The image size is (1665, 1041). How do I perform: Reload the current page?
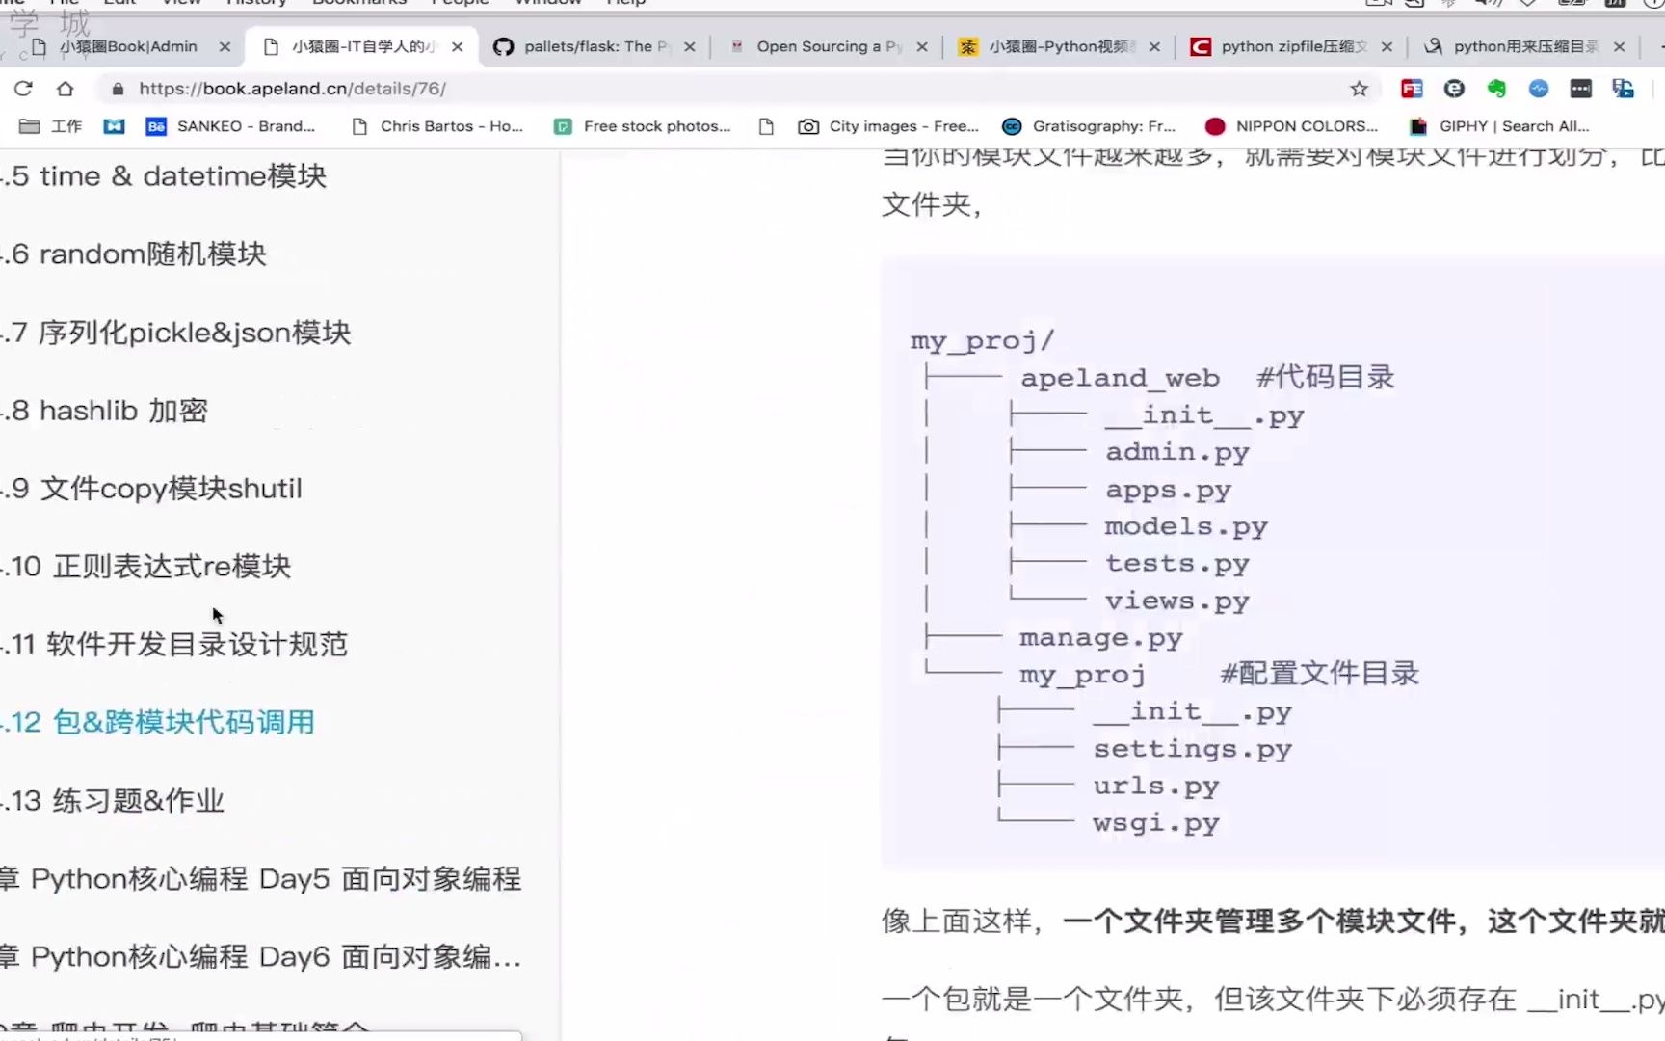point(23,89)
